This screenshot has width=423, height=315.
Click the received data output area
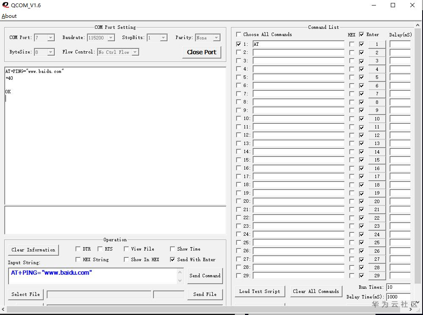pyautogui.click(x=115, y=136)
